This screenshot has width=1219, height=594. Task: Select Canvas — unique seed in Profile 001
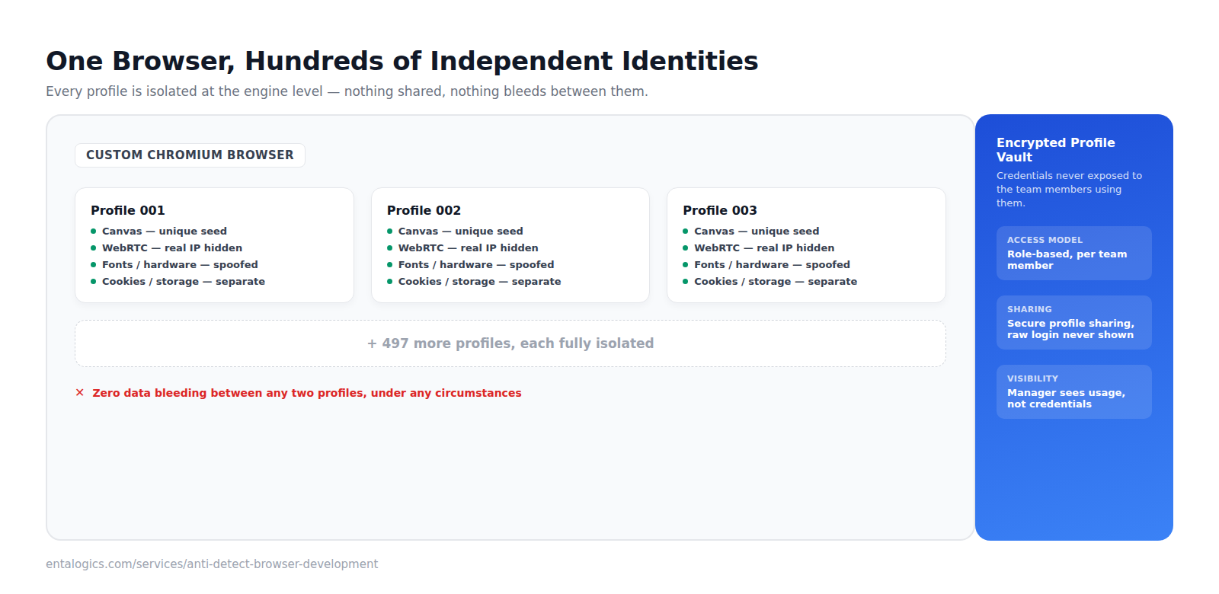165,232
